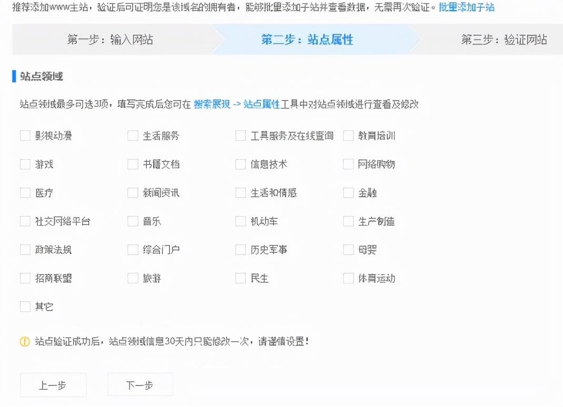Select the 教育培训 checkbox
Screen dimensions: 563x407
pos(348,136)
